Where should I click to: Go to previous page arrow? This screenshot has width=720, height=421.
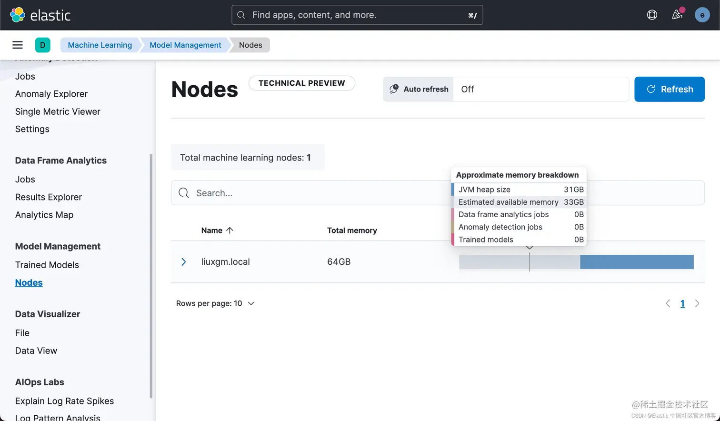coord(668,303)
